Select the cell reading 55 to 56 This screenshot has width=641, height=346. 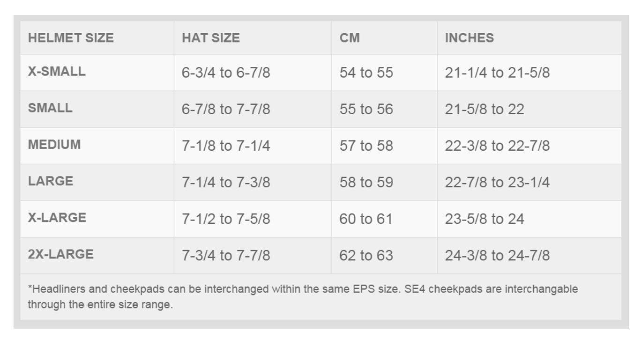pyautogui.click(x=366, y=109)
